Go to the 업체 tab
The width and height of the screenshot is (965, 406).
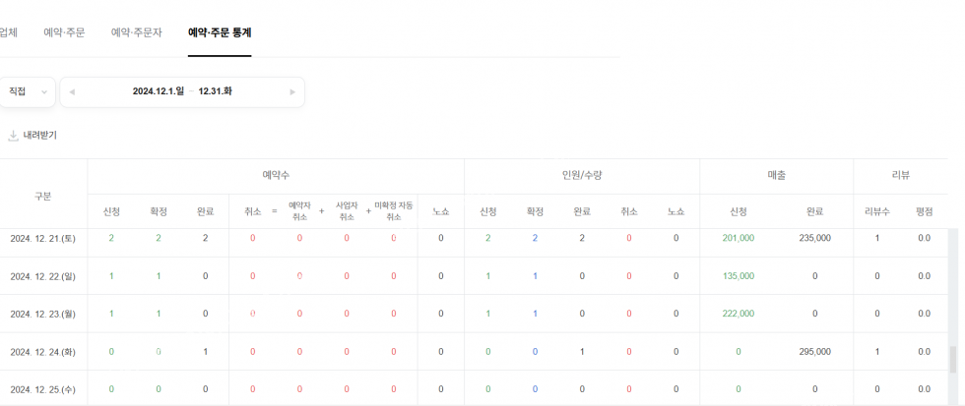(8, 32)
